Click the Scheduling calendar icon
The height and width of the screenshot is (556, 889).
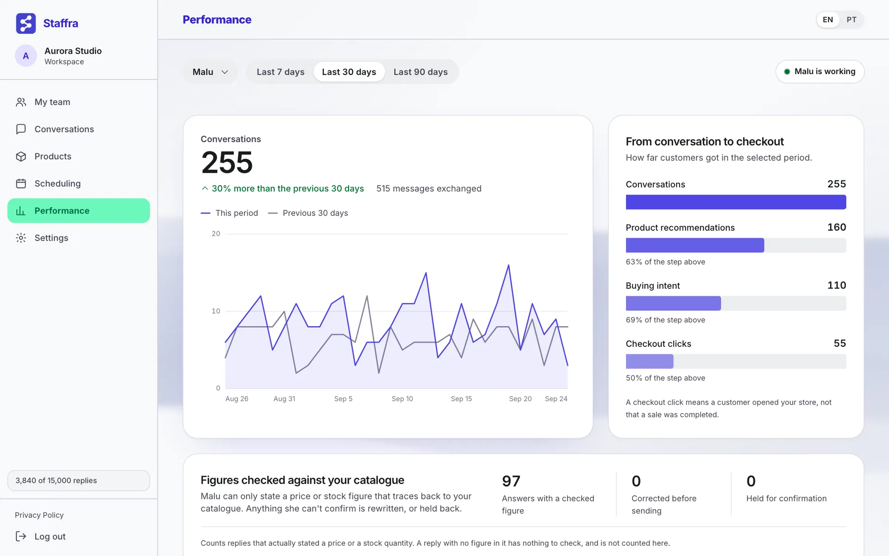coord(21,183)
